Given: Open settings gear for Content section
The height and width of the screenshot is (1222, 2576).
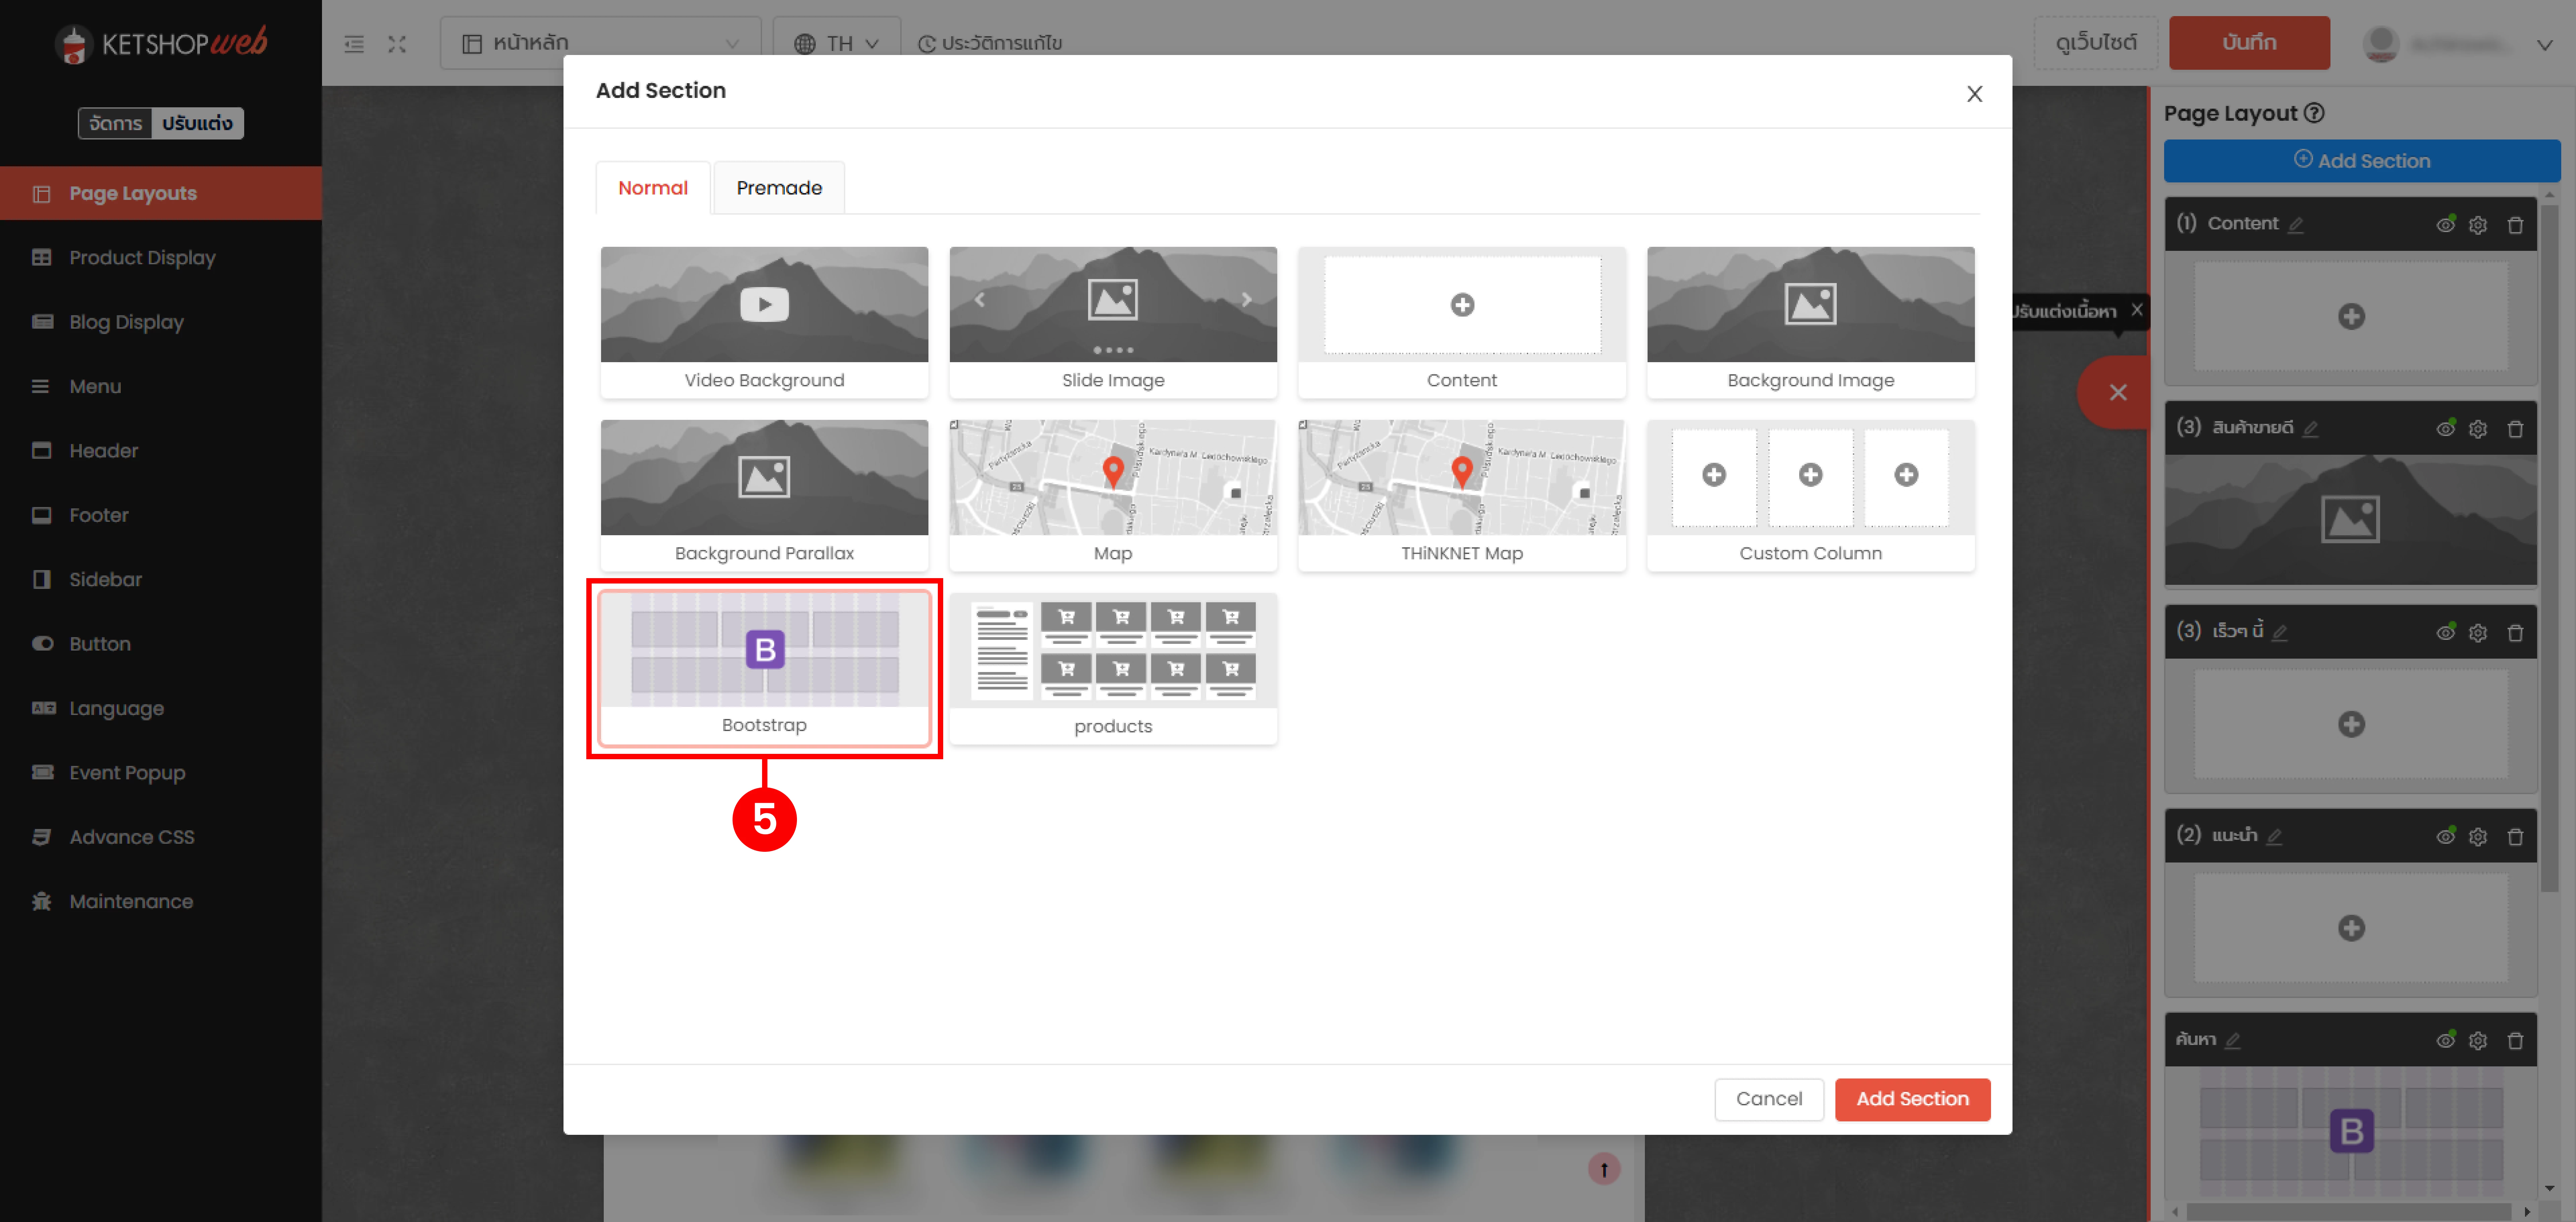Looking at the screenshot, I should pos(2478,225).
